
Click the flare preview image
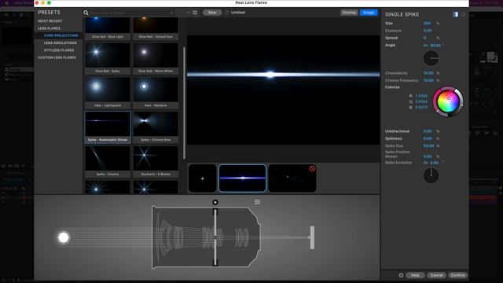tap(283, 90)
